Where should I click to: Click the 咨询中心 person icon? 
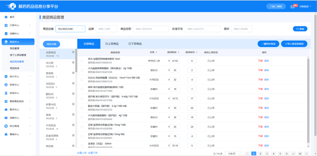click(x=6, y=93)
